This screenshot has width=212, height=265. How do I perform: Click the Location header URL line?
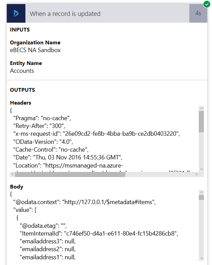[x=68, y=165]
